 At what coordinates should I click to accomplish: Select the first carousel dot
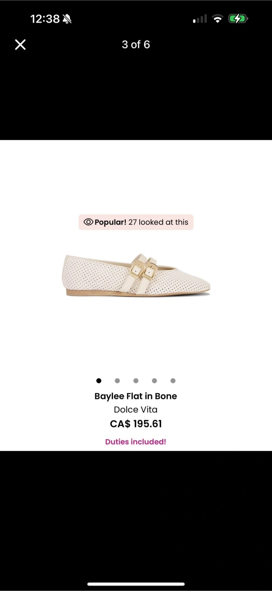pos(99,380)
